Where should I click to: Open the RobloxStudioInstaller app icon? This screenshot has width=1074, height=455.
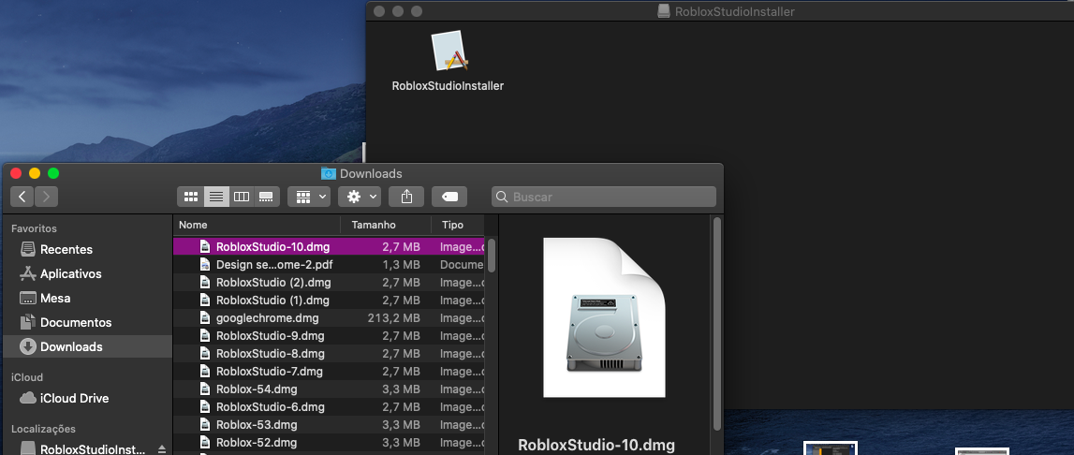pyautogui.click(x=448, y=51)
